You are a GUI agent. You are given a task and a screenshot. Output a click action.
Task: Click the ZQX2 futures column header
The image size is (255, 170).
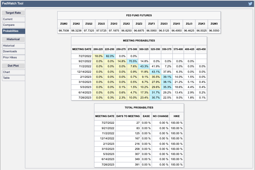tap(126, 24)
